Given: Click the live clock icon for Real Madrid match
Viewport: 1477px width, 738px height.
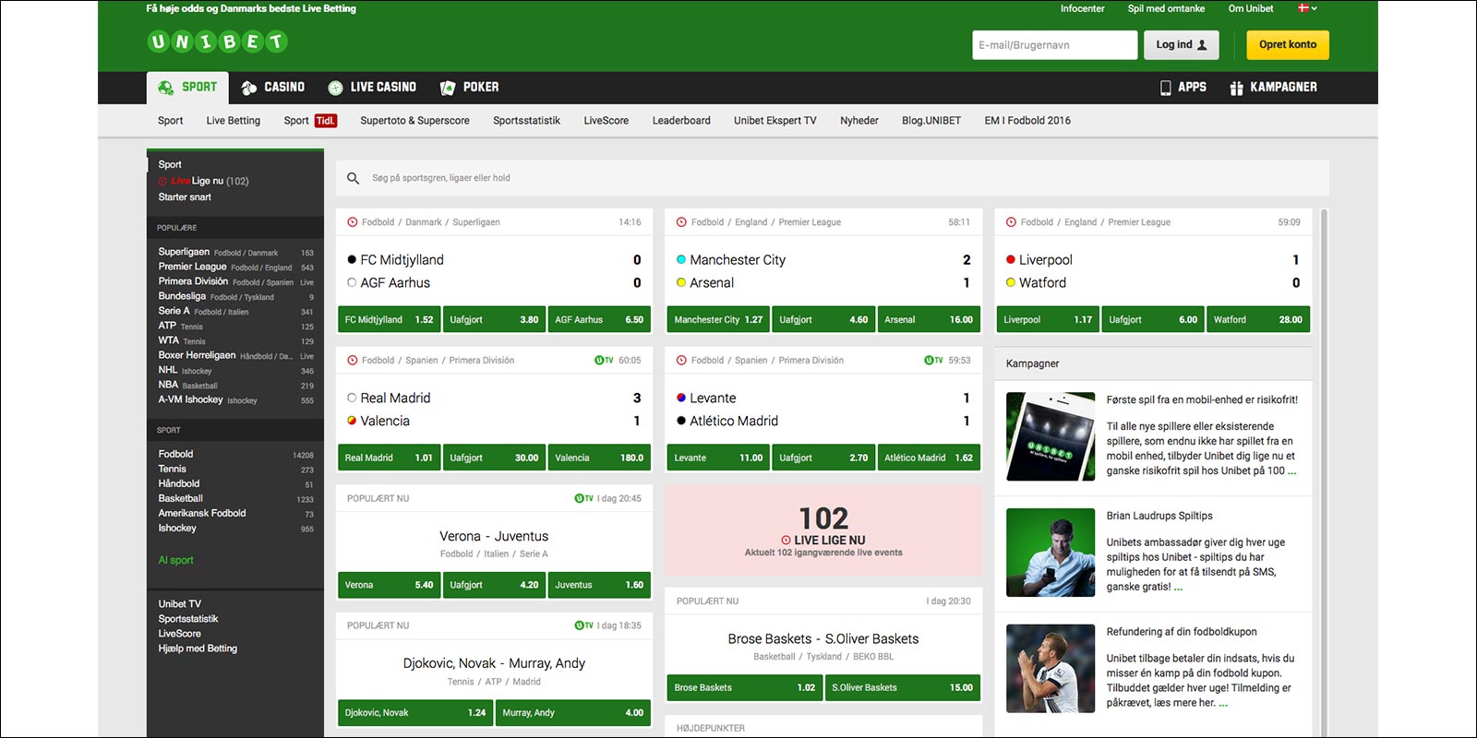Looking at the screenshot, I should tap(352, 361).
